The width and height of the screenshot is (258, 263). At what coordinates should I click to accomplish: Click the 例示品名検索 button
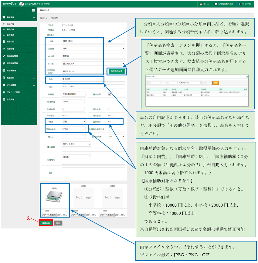[x=116, y=71]
